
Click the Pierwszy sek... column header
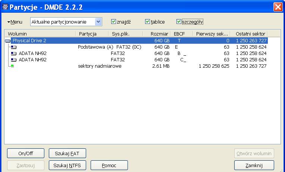coord(212,34)
